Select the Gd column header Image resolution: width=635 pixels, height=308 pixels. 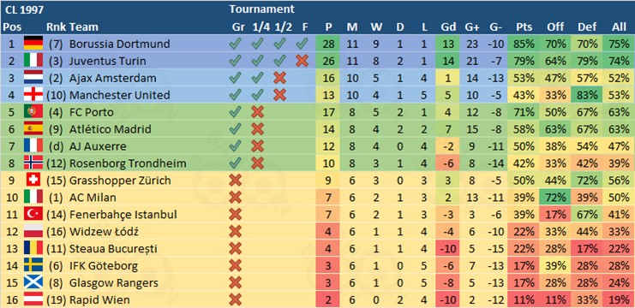coord(448,27)
